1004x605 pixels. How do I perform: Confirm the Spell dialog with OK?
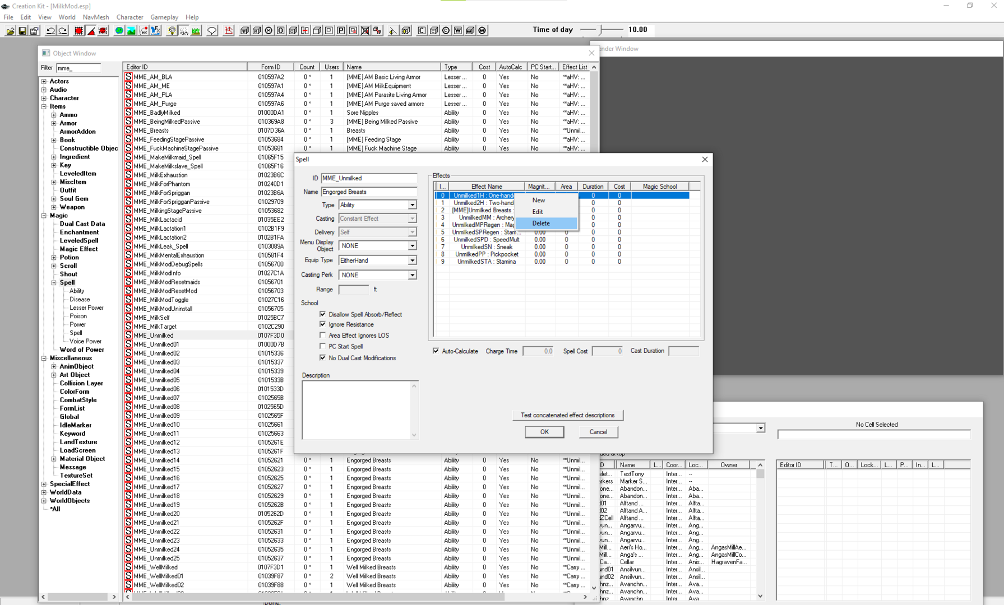(544, 432)
